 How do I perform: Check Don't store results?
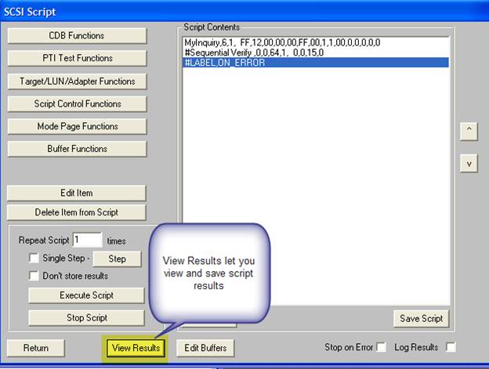(x=34, y=276)
